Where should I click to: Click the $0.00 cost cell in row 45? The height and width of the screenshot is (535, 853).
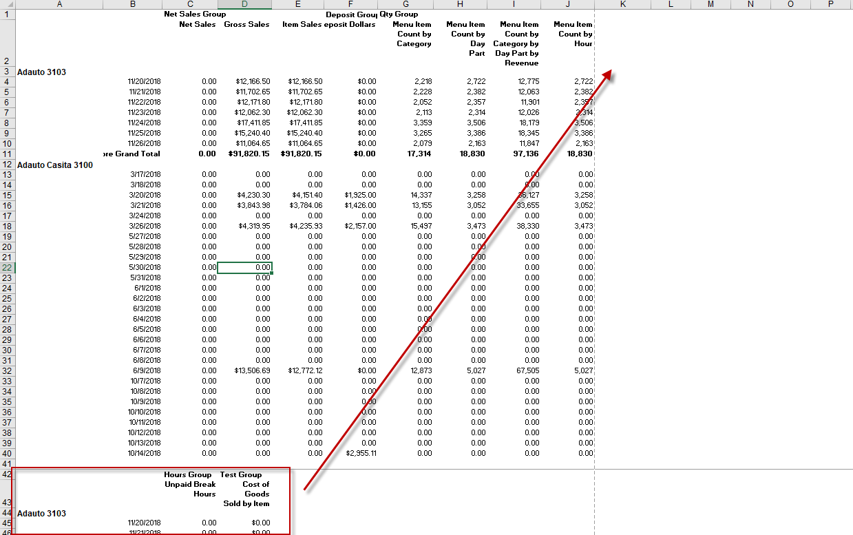coord(261,523)
